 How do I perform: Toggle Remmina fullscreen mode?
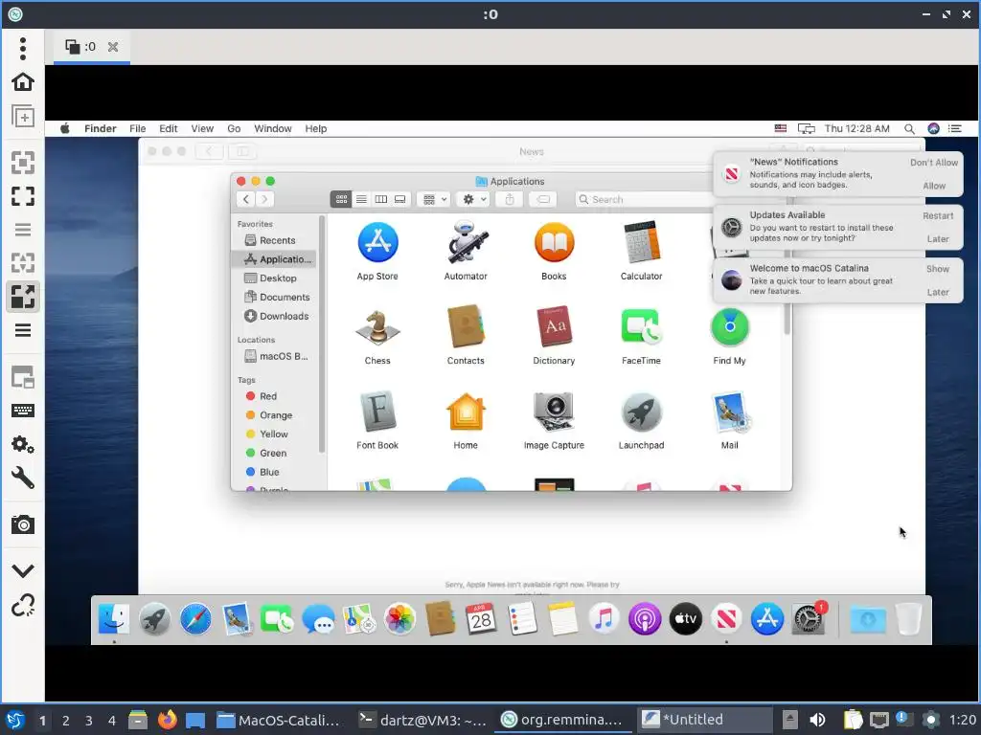(x=23, y=196)
